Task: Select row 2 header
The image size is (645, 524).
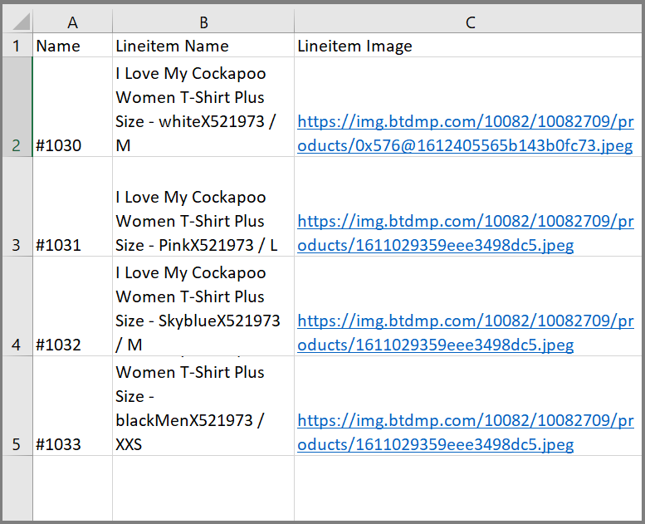Action: coord(16,108)
